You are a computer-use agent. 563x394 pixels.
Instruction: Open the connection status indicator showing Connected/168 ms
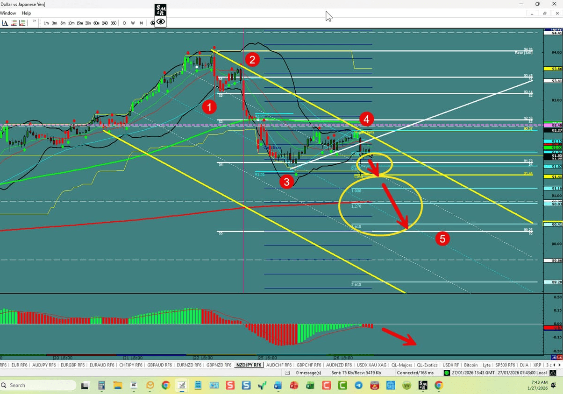(415, 373)
